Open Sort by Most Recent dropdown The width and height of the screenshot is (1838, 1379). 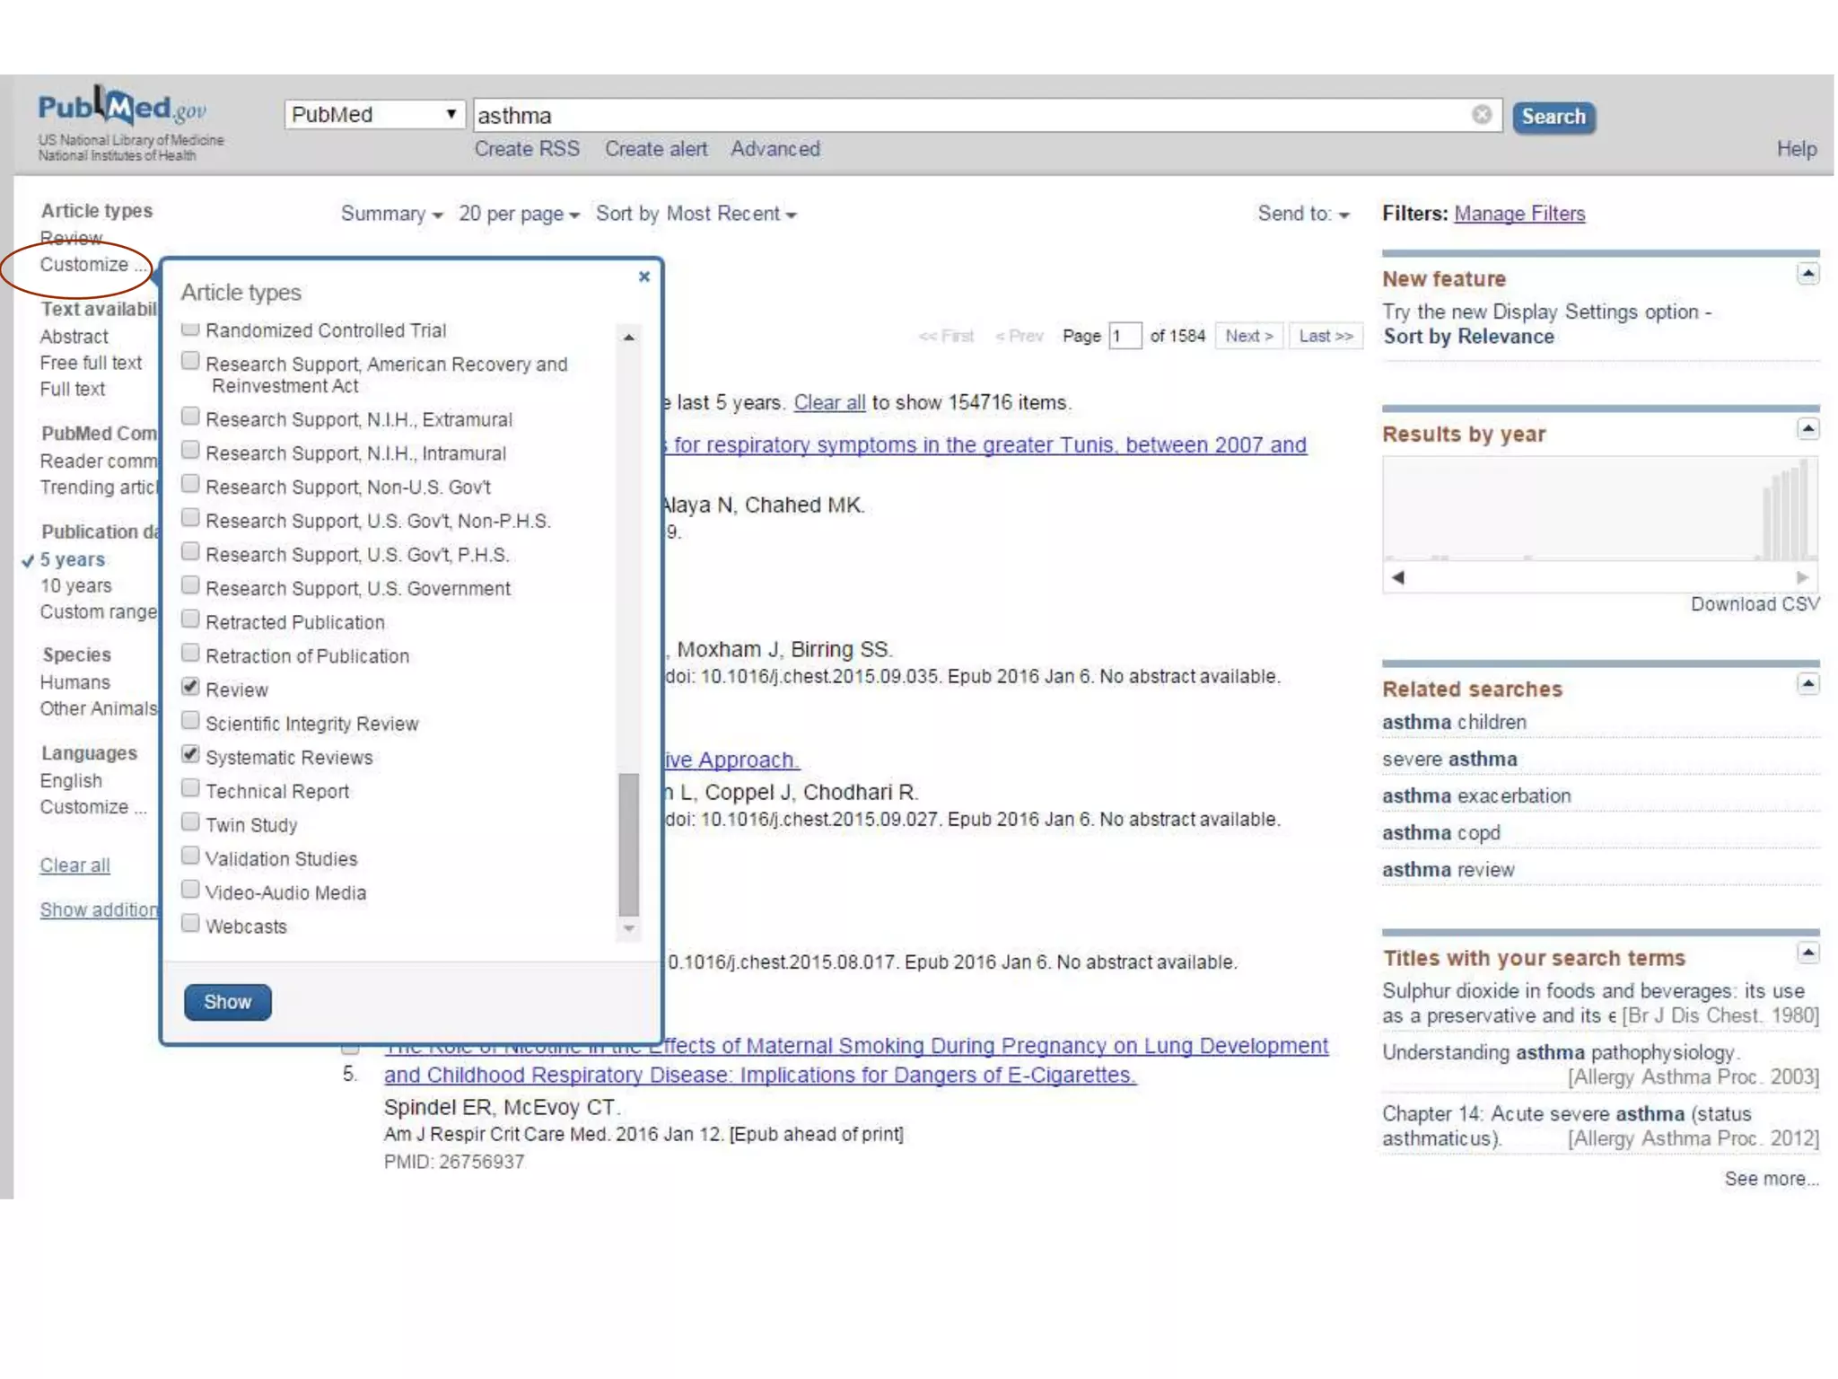[x=696, y=214]
